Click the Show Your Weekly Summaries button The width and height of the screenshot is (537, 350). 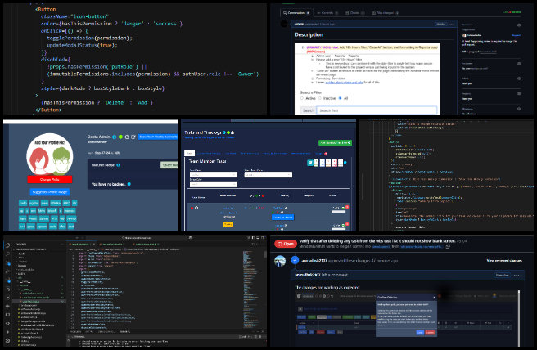158,137
